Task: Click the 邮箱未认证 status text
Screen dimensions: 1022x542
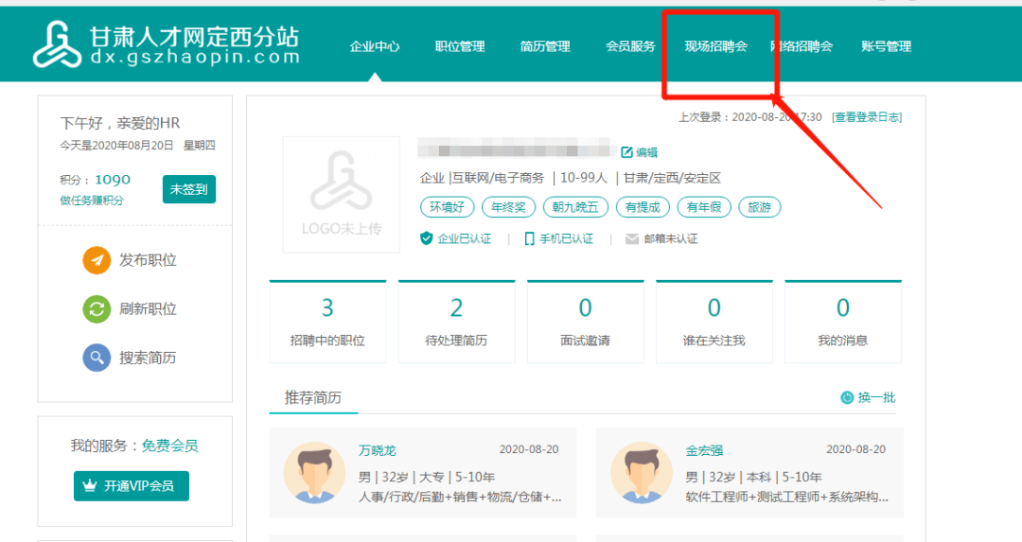Action: point(671,238)
